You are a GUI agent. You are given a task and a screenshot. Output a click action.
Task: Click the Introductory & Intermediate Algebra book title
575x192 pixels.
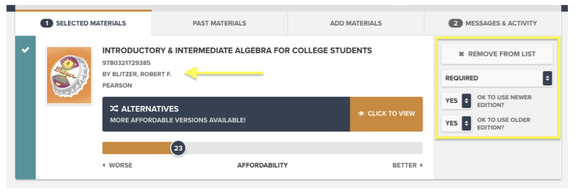[237, 50]
